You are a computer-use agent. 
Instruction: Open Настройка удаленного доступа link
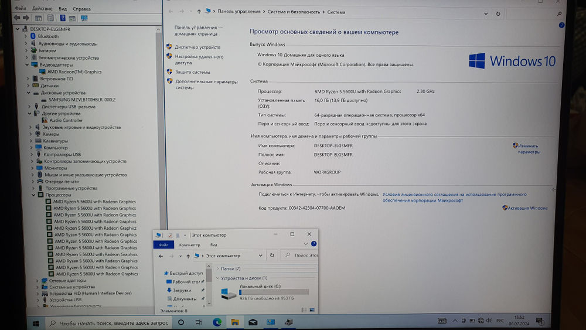[x=199, y=60]
